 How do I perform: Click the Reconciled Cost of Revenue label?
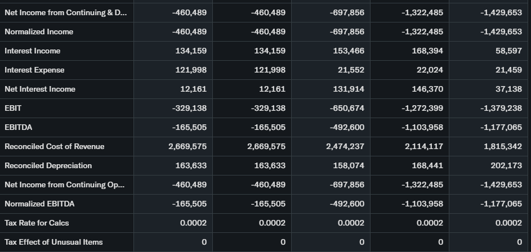click(x=54, y=147)
